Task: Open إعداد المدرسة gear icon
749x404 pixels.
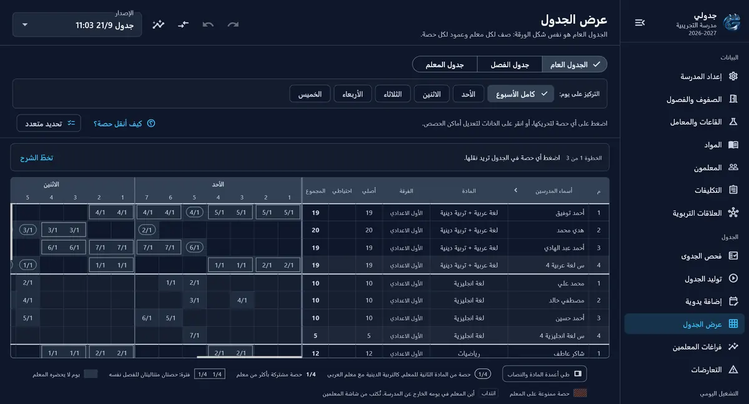Action: 733,77
